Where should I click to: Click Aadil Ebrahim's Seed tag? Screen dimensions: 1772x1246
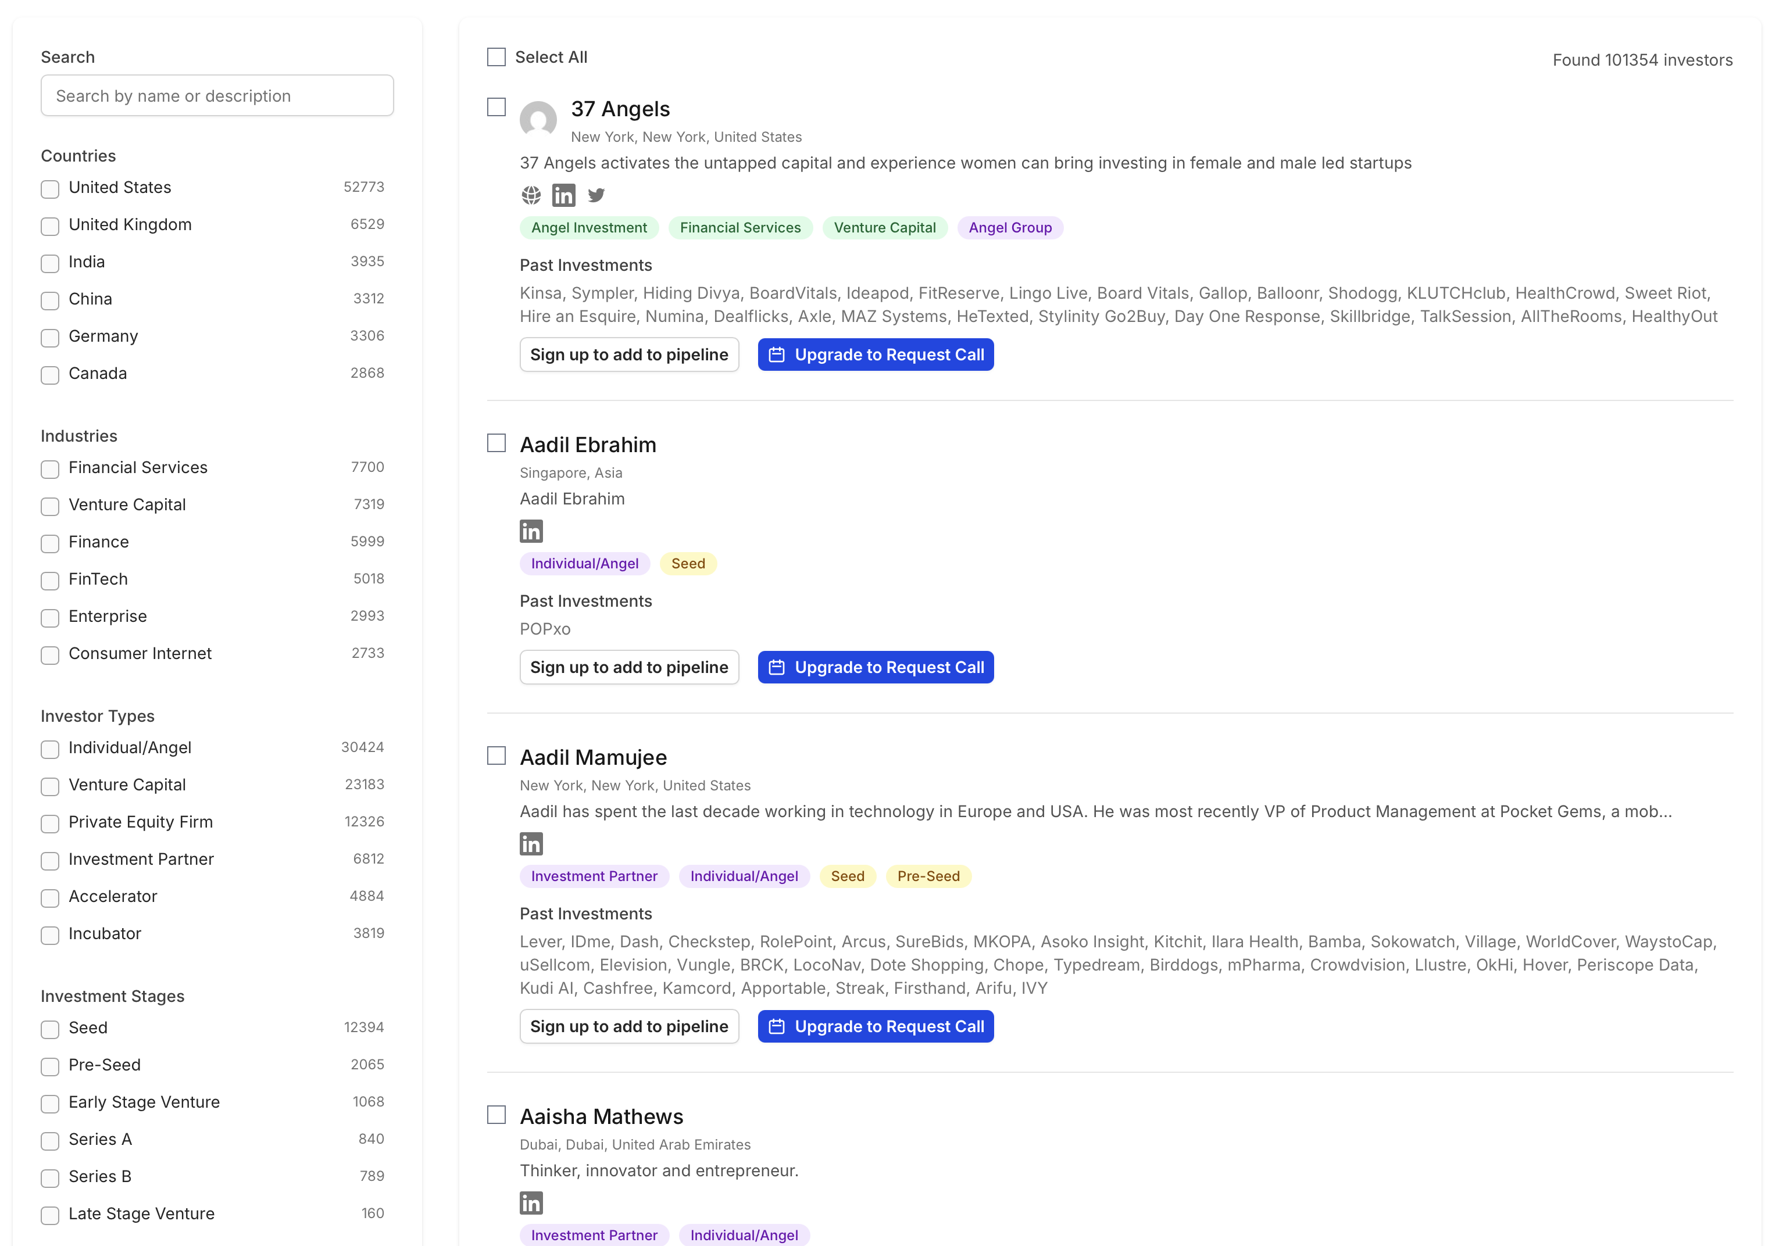pyautogui.click(x=688, y=563)
